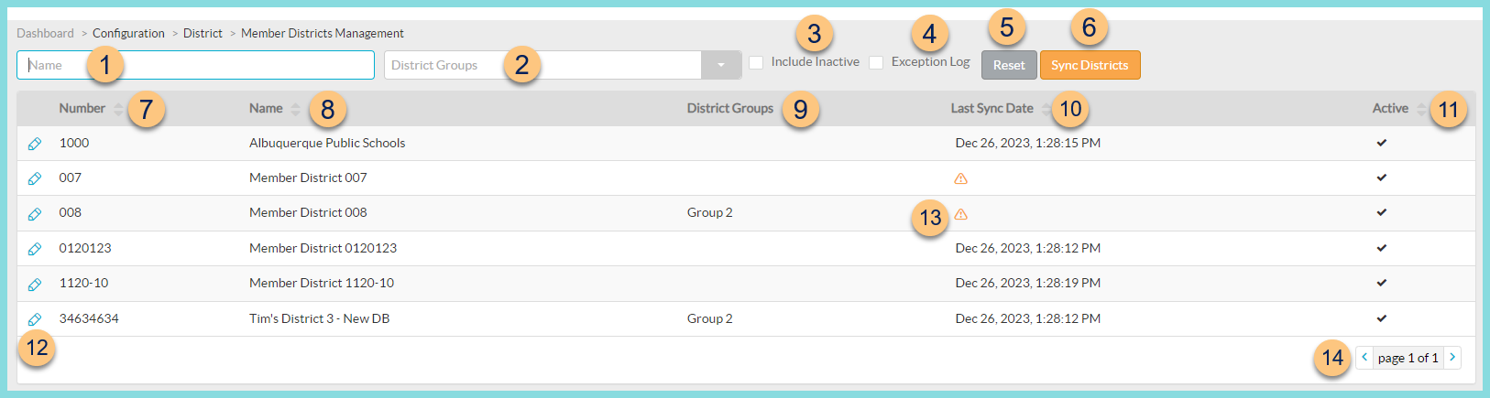Select Member District 1120-10 name
This screenshot has height=398, width=1490.
click(x=322, y=283)
